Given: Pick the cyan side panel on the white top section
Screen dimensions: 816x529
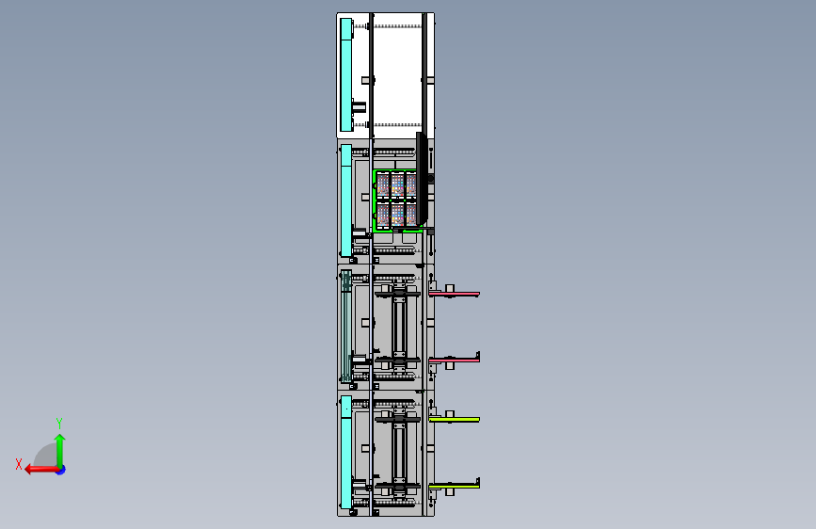Looking at the screenshot, I should click(346, 75).
